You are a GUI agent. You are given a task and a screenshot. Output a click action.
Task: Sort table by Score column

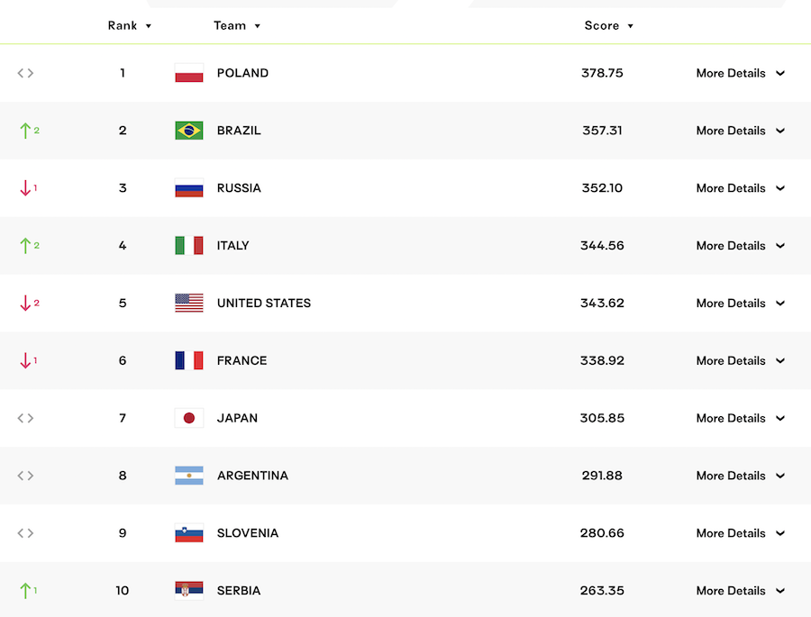pyautogui.click(x=609, y=25)
